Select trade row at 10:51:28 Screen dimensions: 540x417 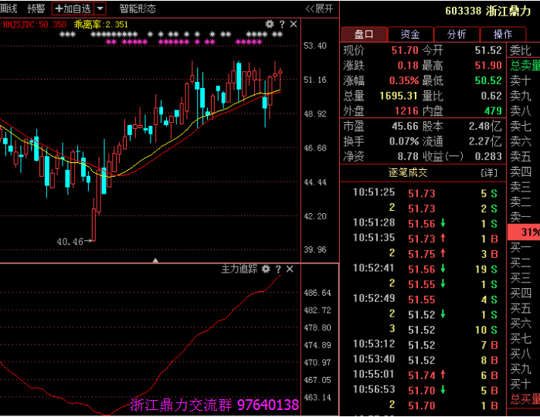pos(424,223)
